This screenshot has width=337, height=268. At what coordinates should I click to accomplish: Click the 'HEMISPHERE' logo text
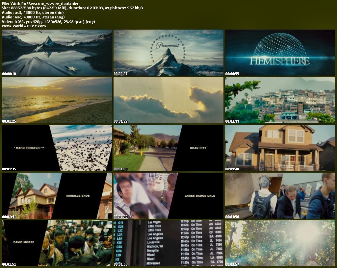pos(280,61)
